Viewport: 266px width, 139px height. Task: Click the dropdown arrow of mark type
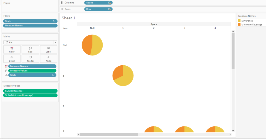pos(55,42)
